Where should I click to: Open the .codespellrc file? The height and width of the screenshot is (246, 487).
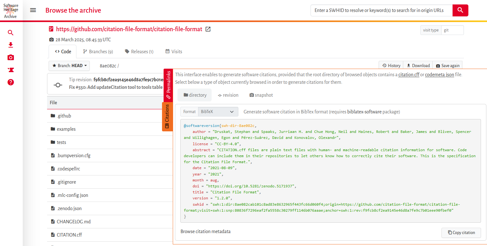(x=69, y=169)
